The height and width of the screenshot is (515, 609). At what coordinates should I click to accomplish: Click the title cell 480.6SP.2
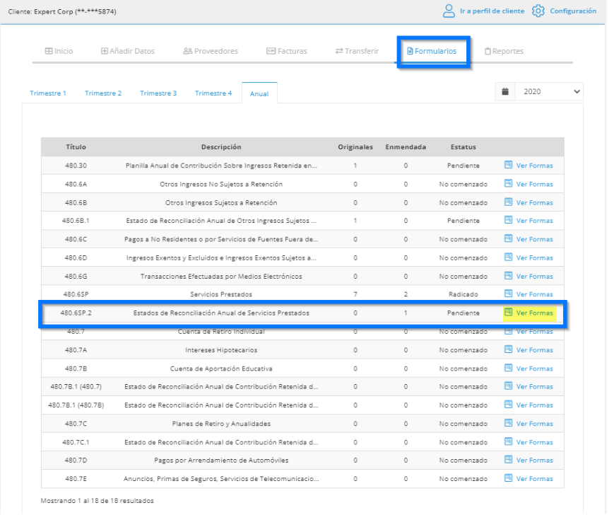[76, 313]
